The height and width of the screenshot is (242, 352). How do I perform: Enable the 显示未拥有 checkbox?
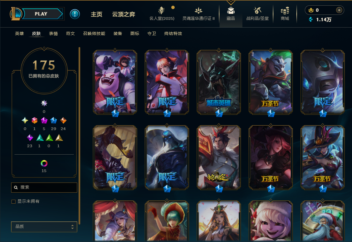point(13,201)
